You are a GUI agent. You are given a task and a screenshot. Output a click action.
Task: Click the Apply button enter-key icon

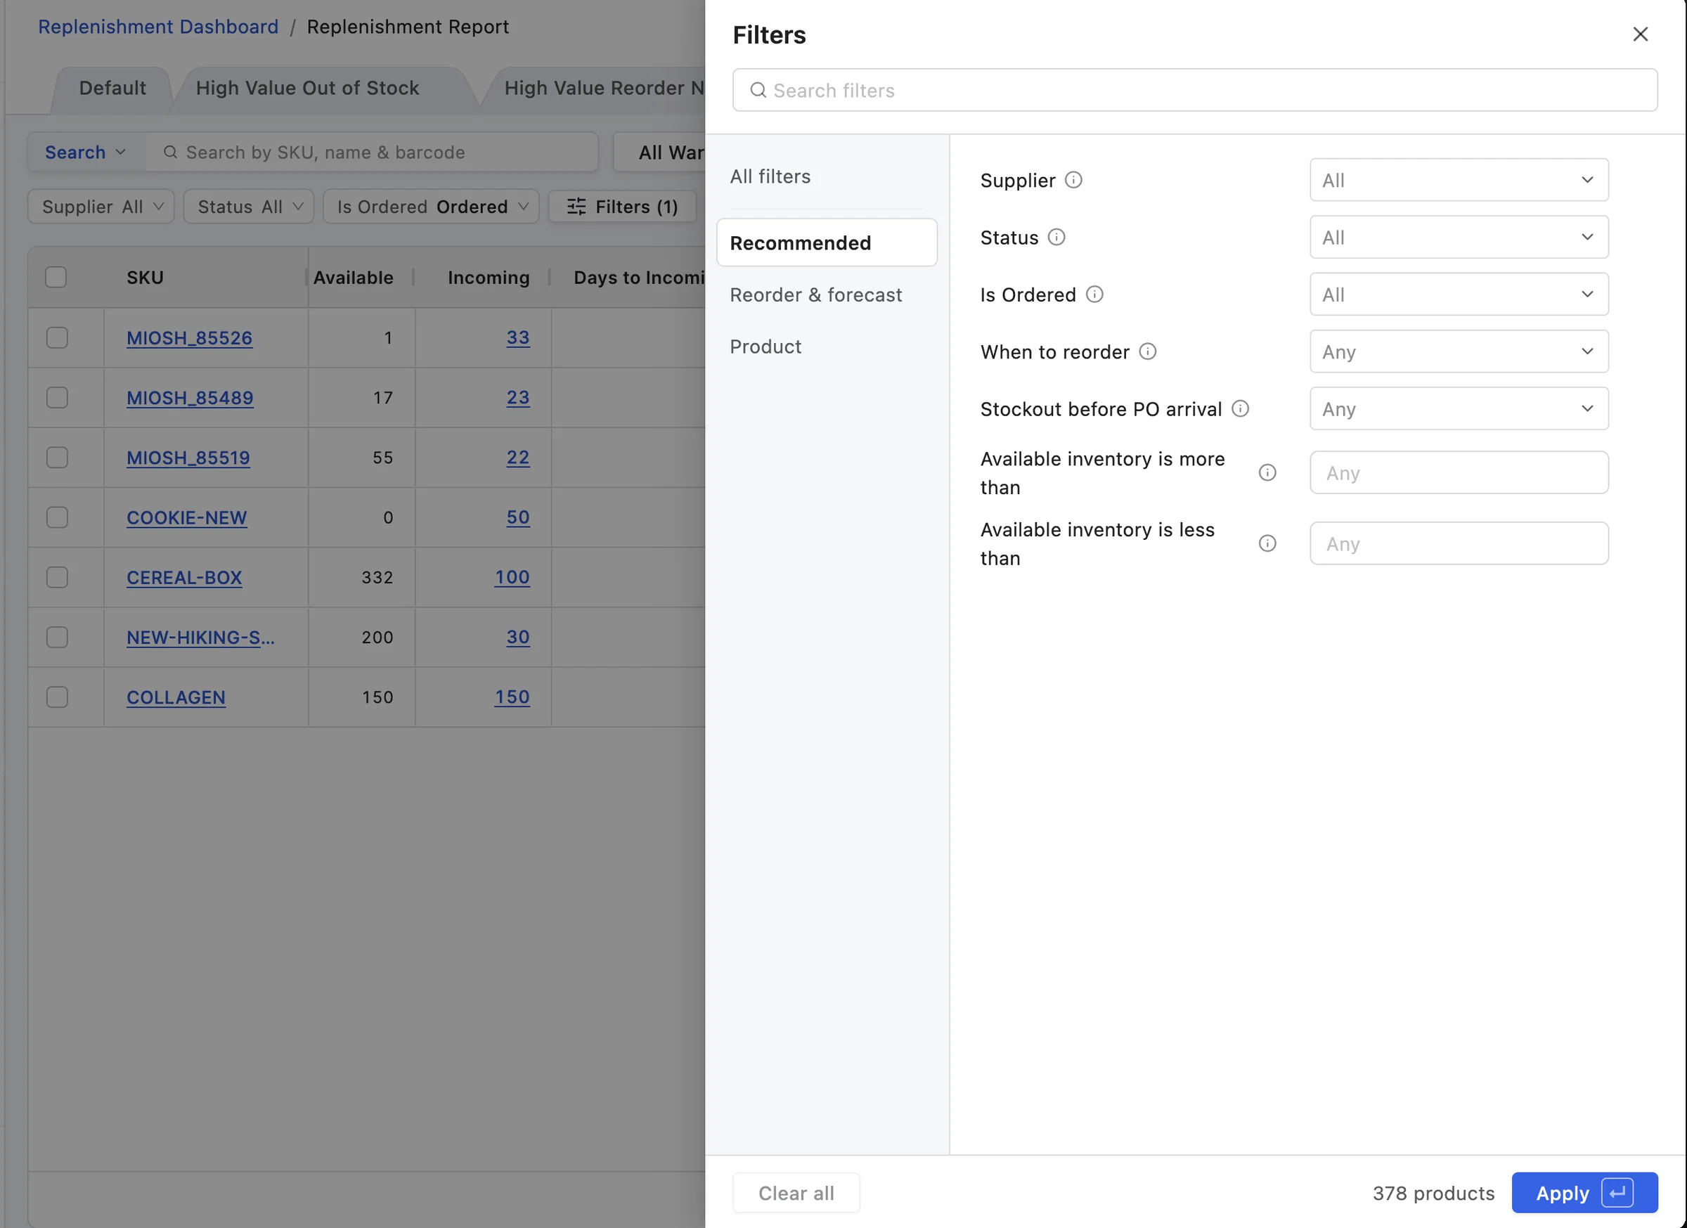(1617, 1193)
